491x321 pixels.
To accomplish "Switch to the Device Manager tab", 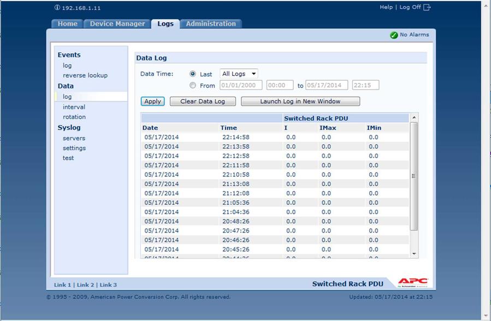I will (117, 23).
